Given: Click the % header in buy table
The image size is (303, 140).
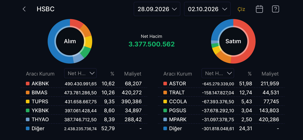Looking at the screenshot, I should click(x=112, y=74).
